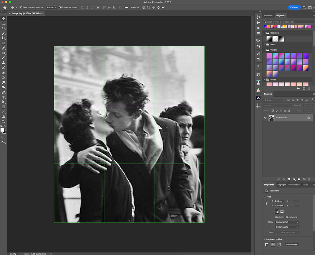Open the Calque dropdown in options bar
The height and width of the screenshot is (255, 315).
tap(51, 7)
